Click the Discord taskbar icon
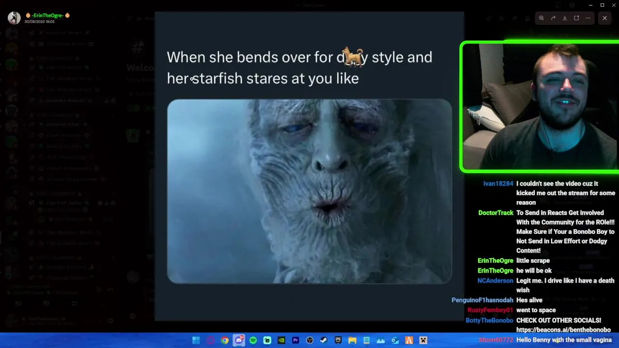Image resolution: width=619 pixels, height=348 pixels. point(239,340)
